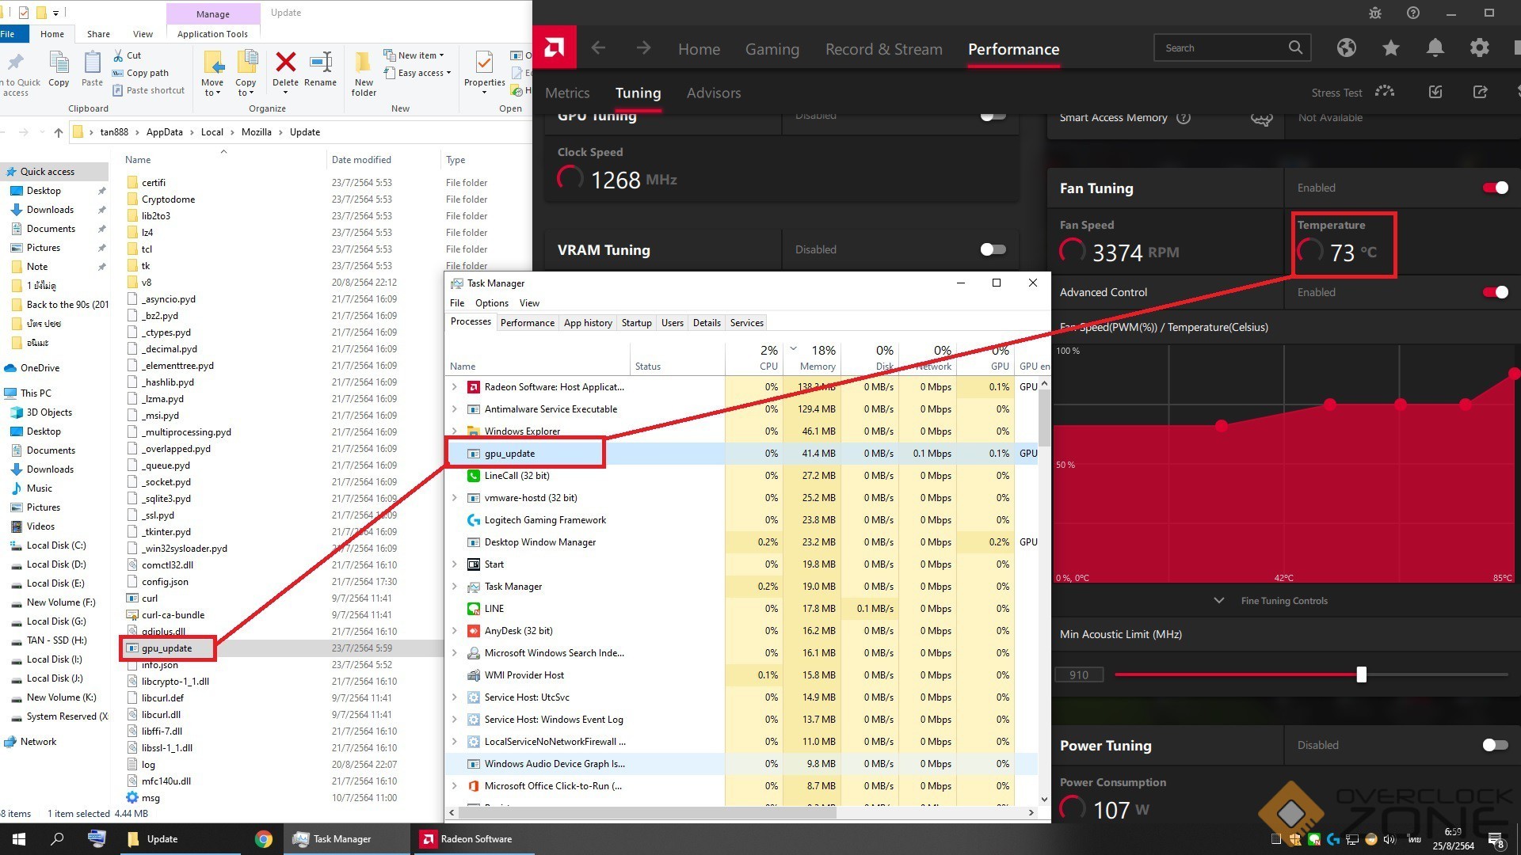
Task: Go up one folder in Explorer
Action: click(x=58, y=132)
